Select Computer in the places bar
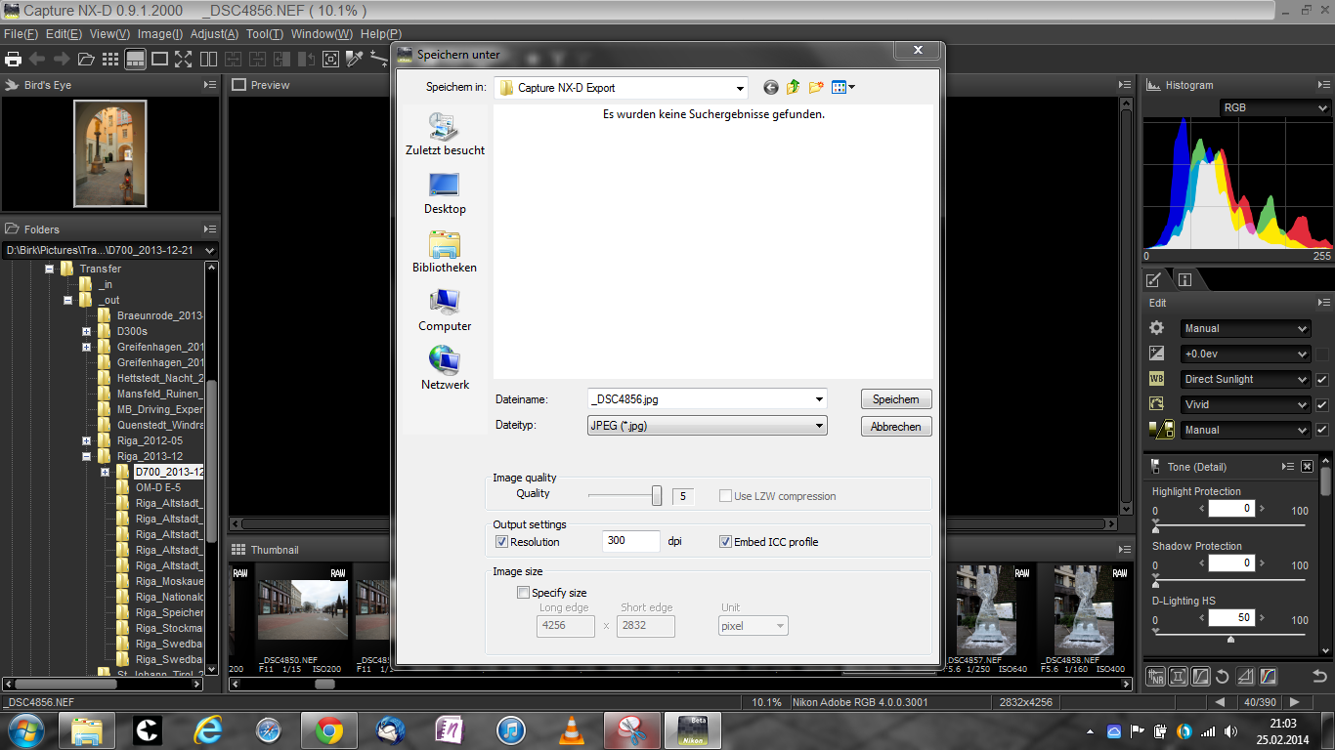The image size is (1335, 750). [x=445, y=311]
